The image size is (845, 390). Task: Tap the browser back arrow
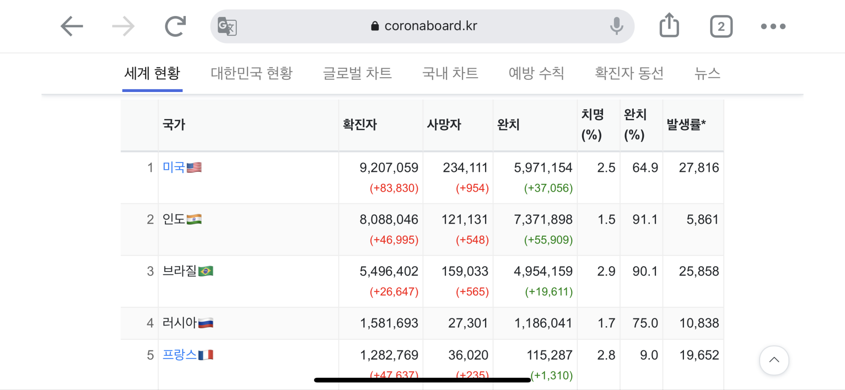72,27
